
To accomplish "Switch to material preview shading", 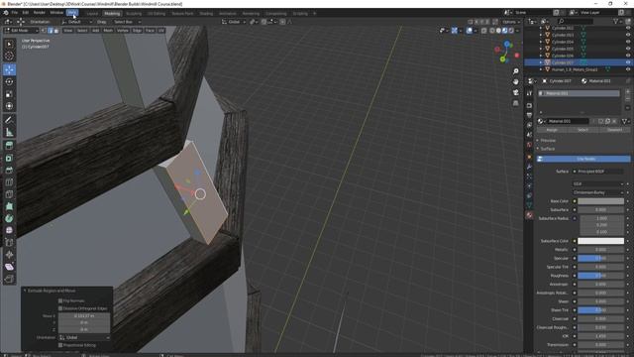I will [x=504, y=31].
